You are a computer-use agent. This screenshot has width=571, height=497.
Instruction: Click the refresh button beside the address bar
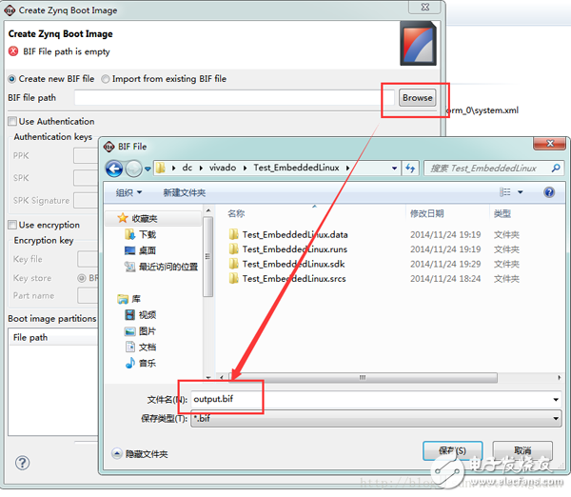point(411,169)
